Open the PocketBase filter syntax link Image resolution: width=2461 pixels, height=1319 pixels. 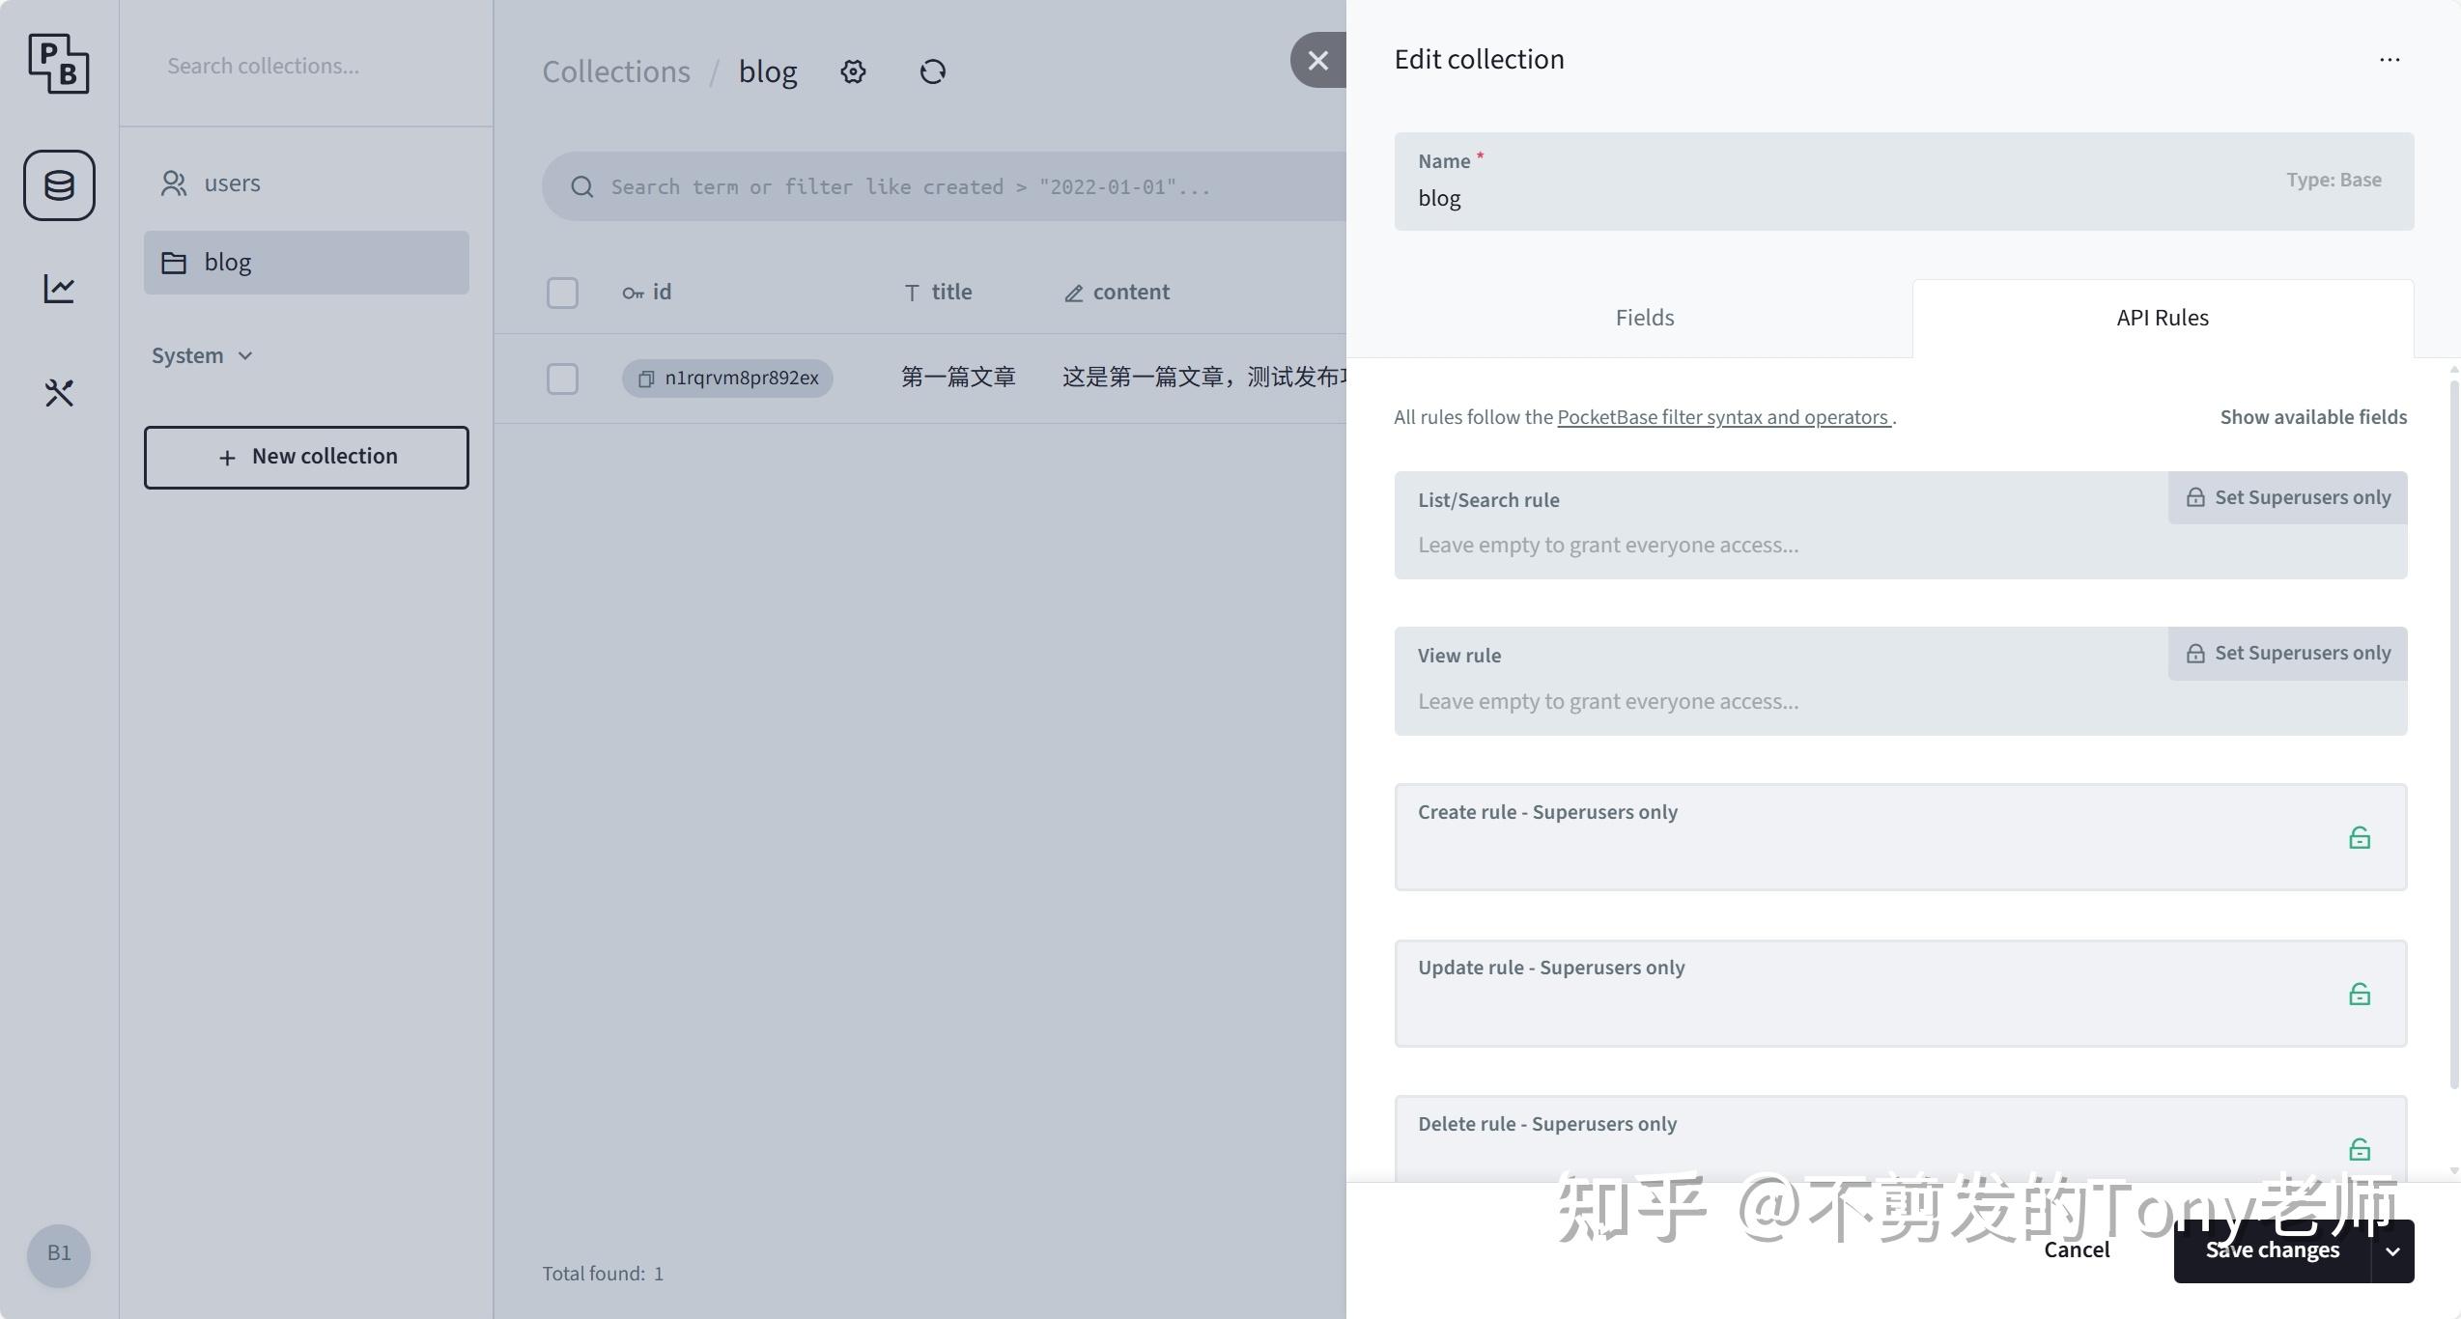[x=1723, y=416]
